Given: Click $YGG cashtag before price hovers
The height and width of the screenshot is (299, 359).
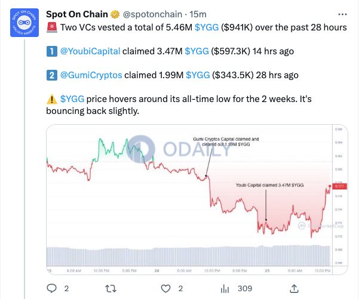Looking at the screenshot, I should pyautogui.click(x=72, y=99).
